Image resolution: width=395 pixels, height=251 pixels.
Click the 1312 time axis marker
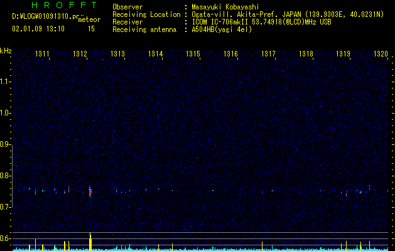(x=80, y=54)
